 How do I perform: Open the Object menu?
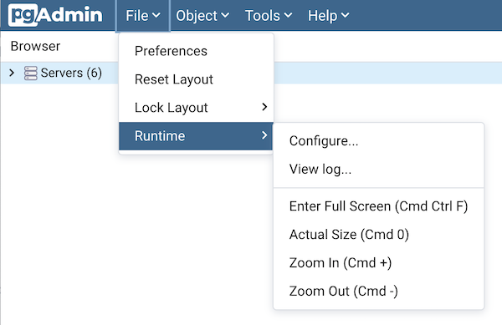pyautogui.click(x=202, y=16)
